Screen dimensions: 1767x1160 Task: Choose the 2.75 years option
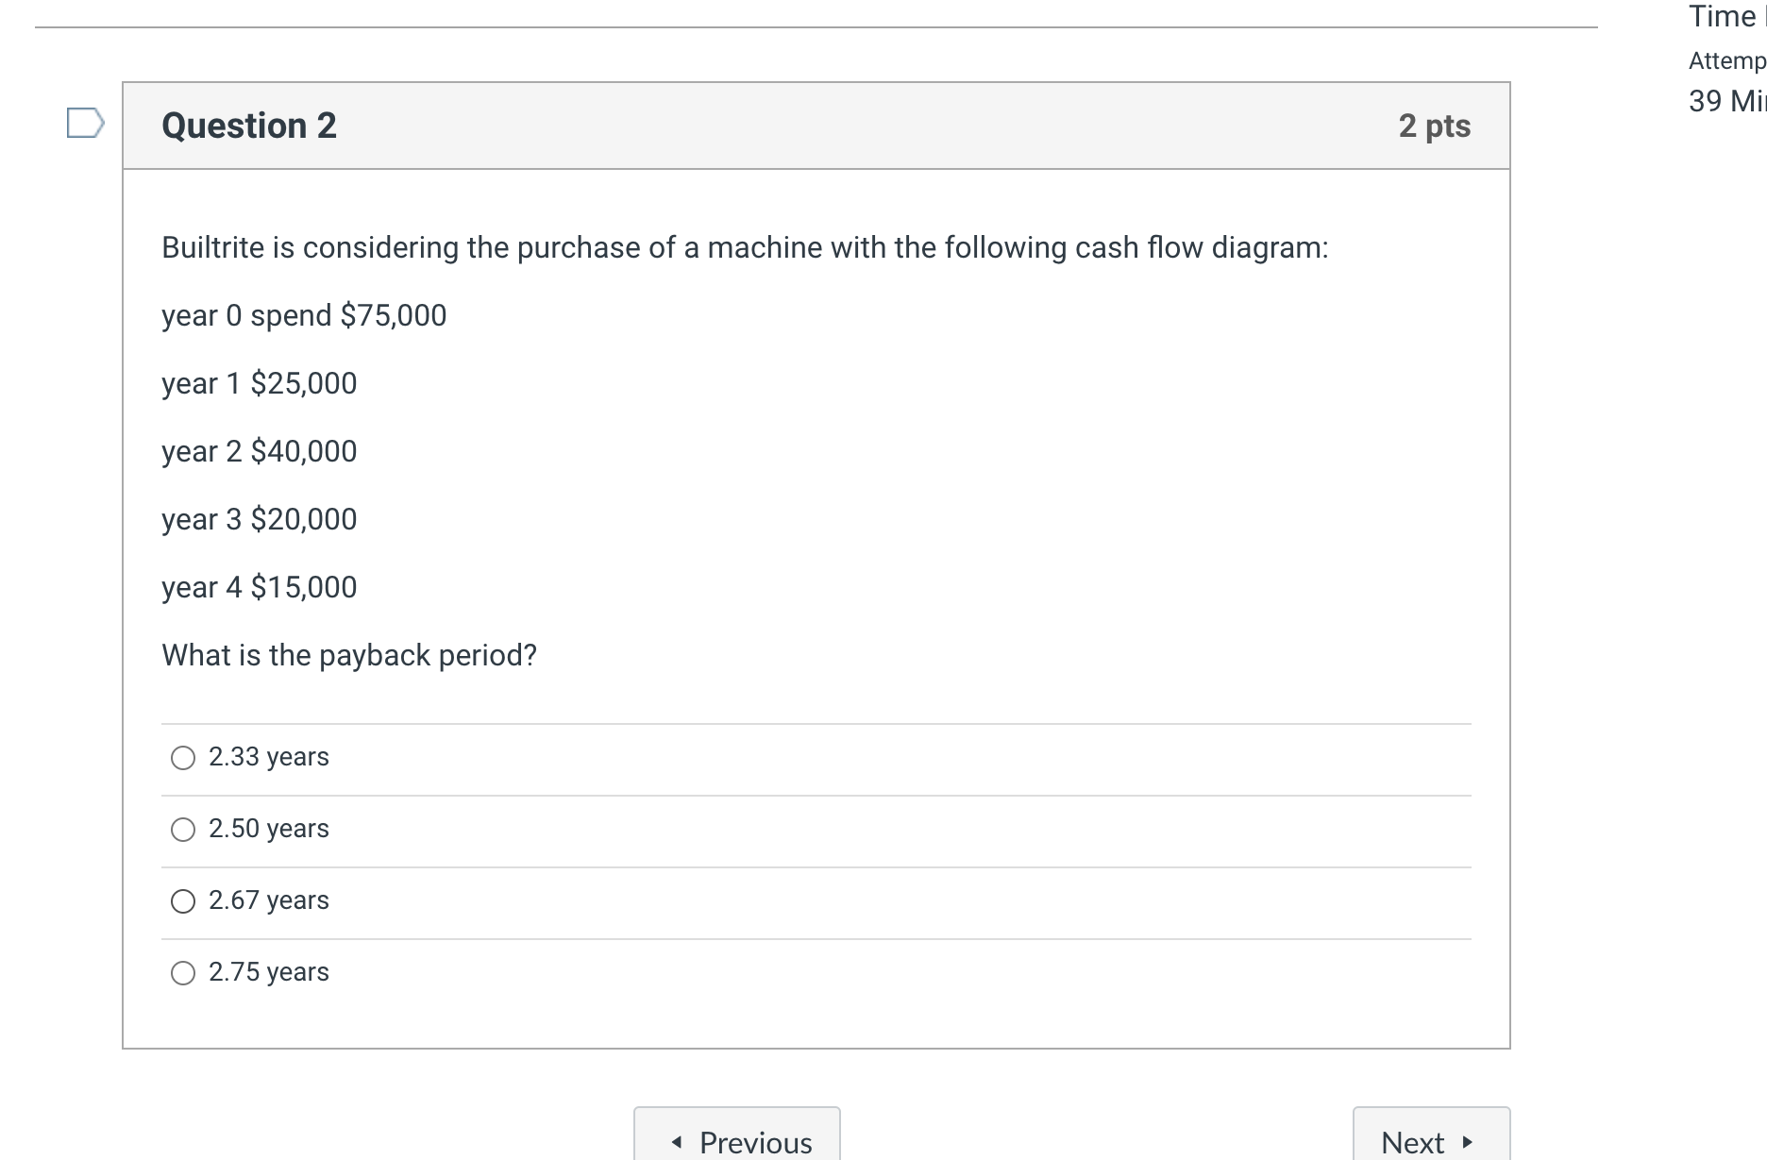click(182, 973)
